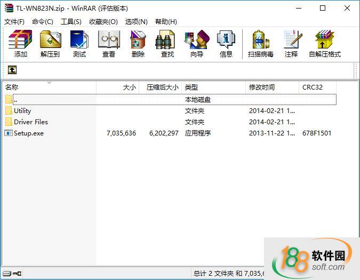Open the 文件(F) menu

pos(14,22)
